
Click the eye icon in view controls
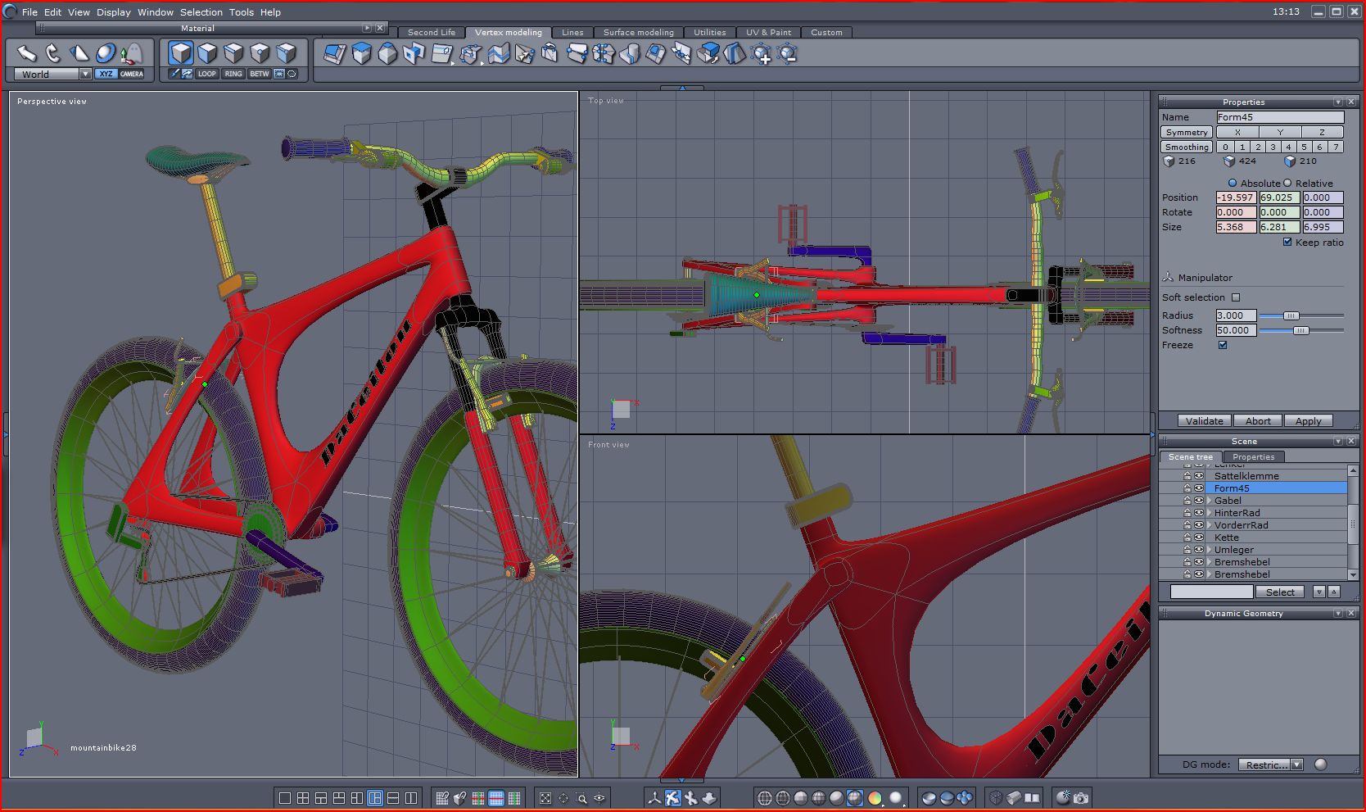click(599, 798)
